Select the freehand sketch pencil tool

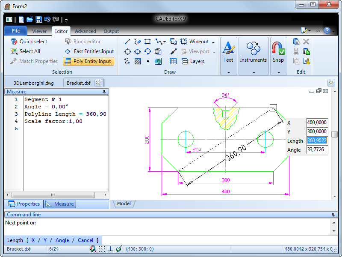tap(137, 42)
